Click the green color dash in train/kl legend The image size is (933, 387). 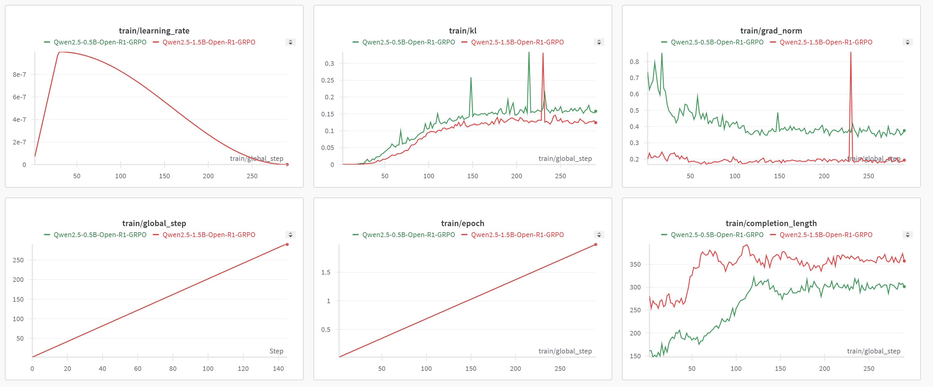355,42
